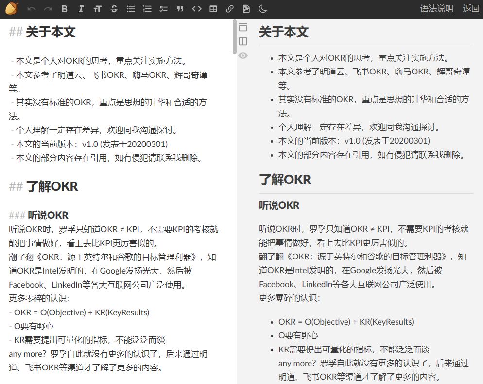
Task: Insert an ordered numbered list
Action: click(x=147, y=8)
